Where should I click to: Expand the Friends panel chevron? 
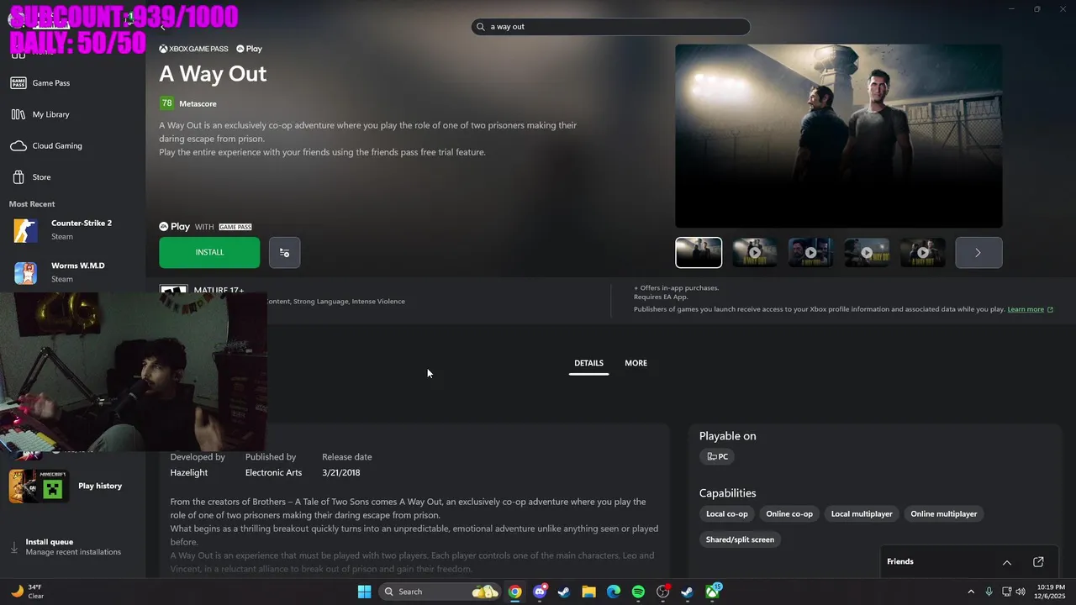(1006, 562)
